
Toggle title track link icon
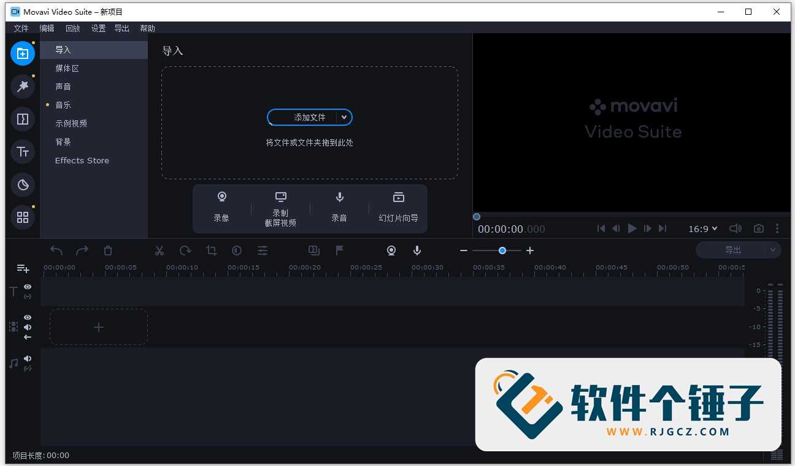pos(28,297)
